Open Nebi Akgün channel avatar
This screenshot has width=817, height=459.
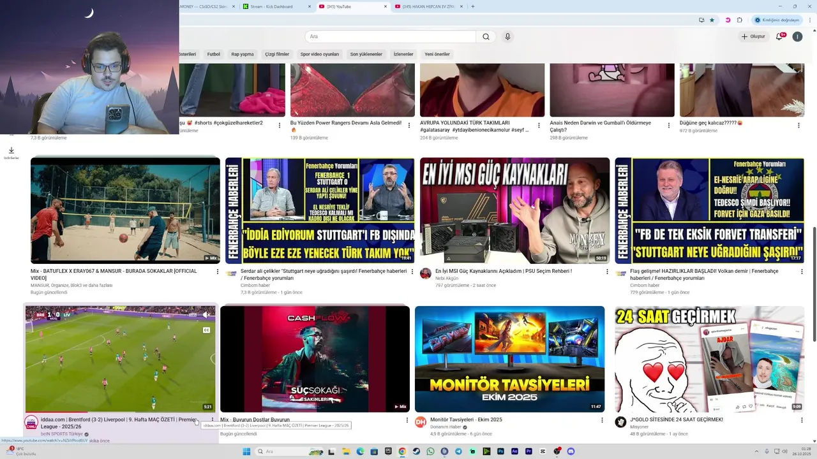click(426, 273)
